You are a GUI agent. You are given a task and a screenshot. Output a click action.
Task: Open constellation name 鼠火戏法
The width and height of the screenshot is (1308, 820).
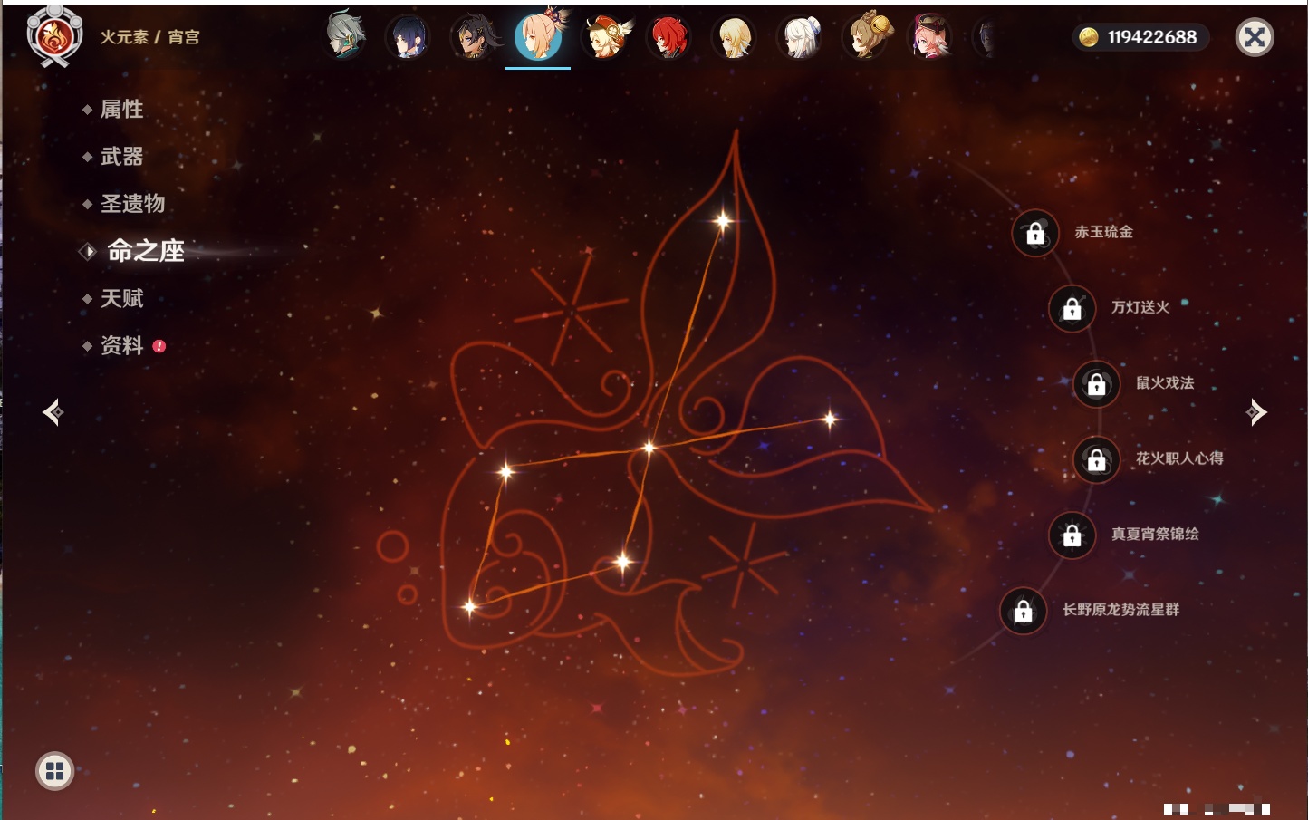[x=1165, y=382]
